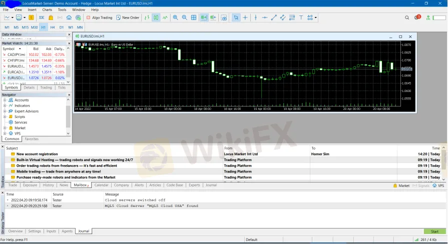Click the gold dollar Depth of Market icon

31,17
